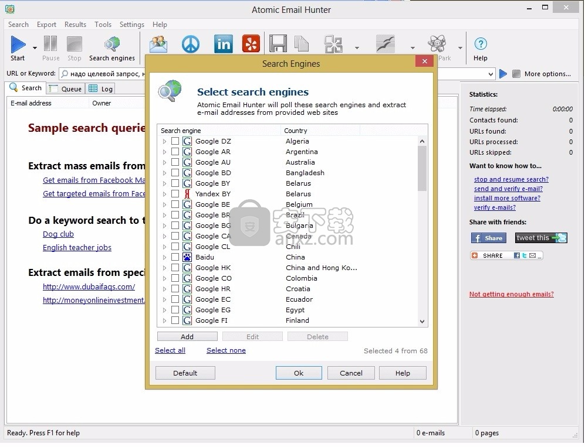Open 'Not getting enough emails?' link
The height and width of the screenshot is (447, 585).
coord(511,294)
